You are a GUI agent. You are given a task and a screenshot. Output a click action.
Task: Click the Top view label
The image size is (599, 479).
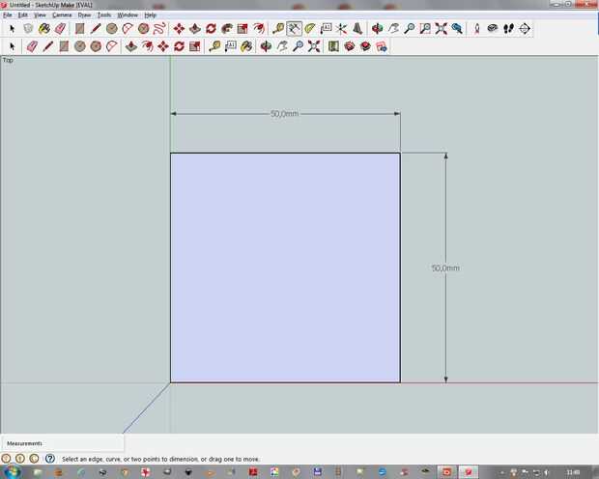tap(8, 60)
